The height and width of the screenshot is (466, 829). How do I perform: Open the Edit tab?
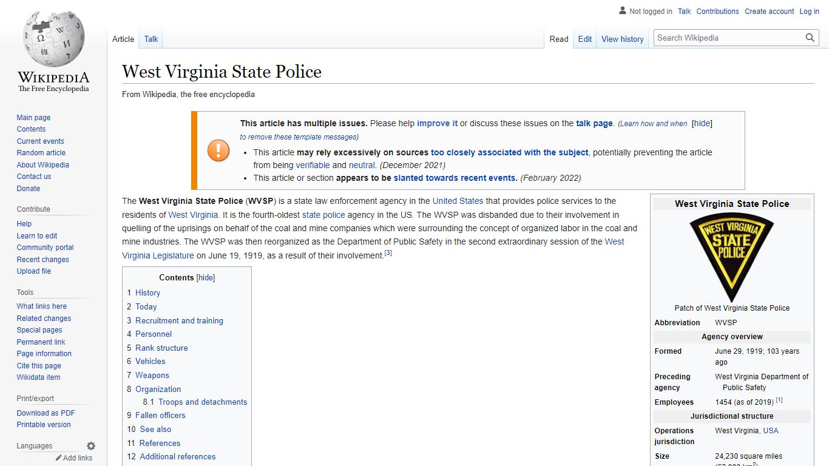tap(585, 39)
